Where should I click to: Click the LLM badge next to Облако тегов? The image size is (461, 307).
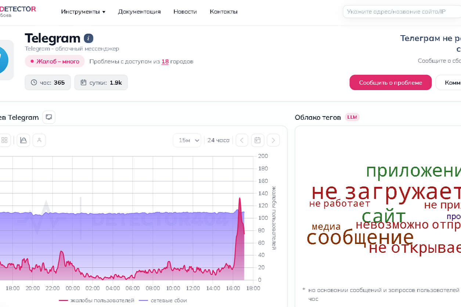(x=352, y=117)
